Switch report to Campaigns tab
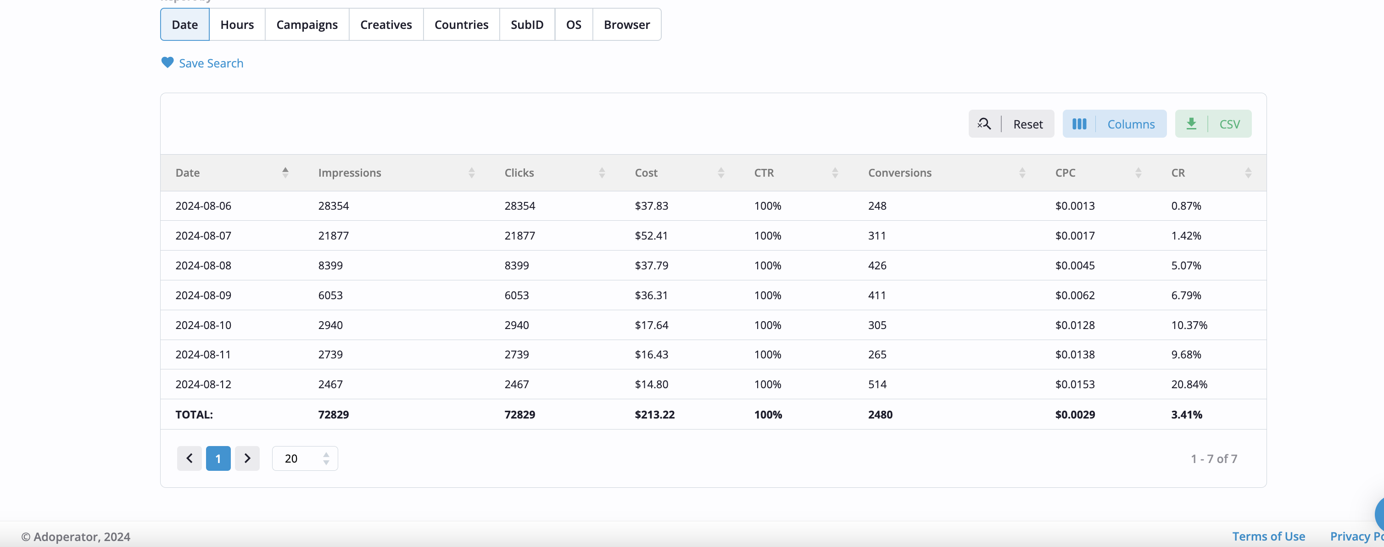The image size is (1384, 547). click(x=307, y=25)
